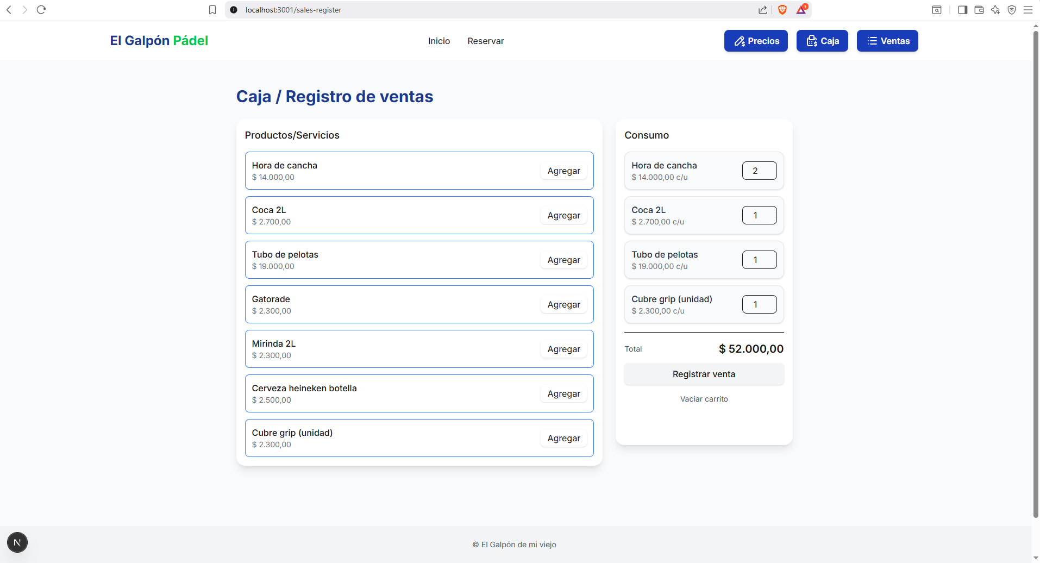
Task: Toggle the browser sidebar panel
Action: [962, 10]
